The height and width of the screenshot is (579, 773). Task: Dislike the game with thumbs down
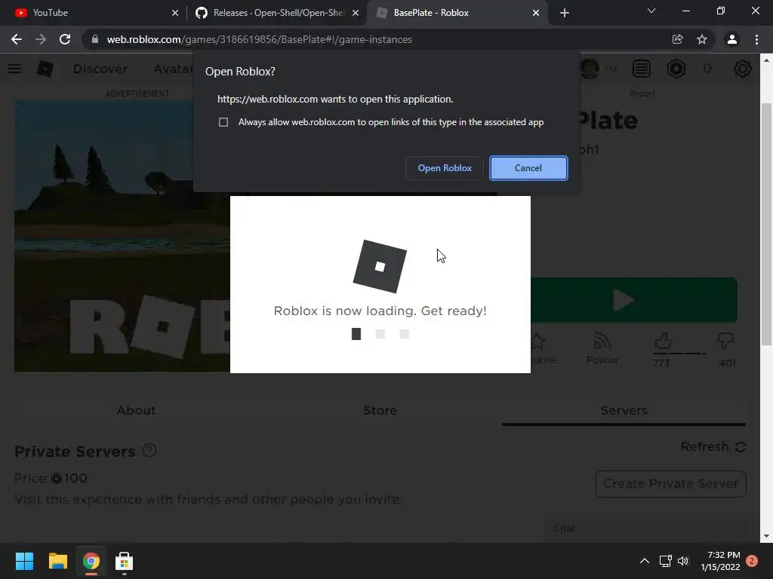(x=725, y=341)
